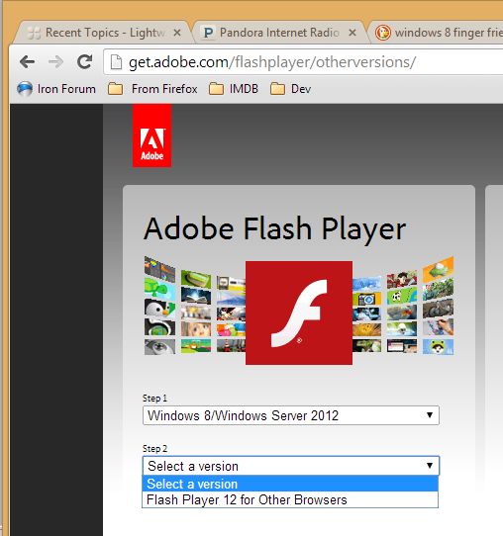The width and height of the screenshot is (503, 536).
Task: Close the Pandora Internet Radio tab
Action: (352, 33)
